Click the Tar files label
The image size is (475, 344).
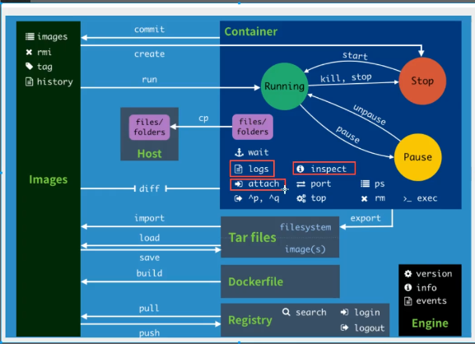point(252,237)
